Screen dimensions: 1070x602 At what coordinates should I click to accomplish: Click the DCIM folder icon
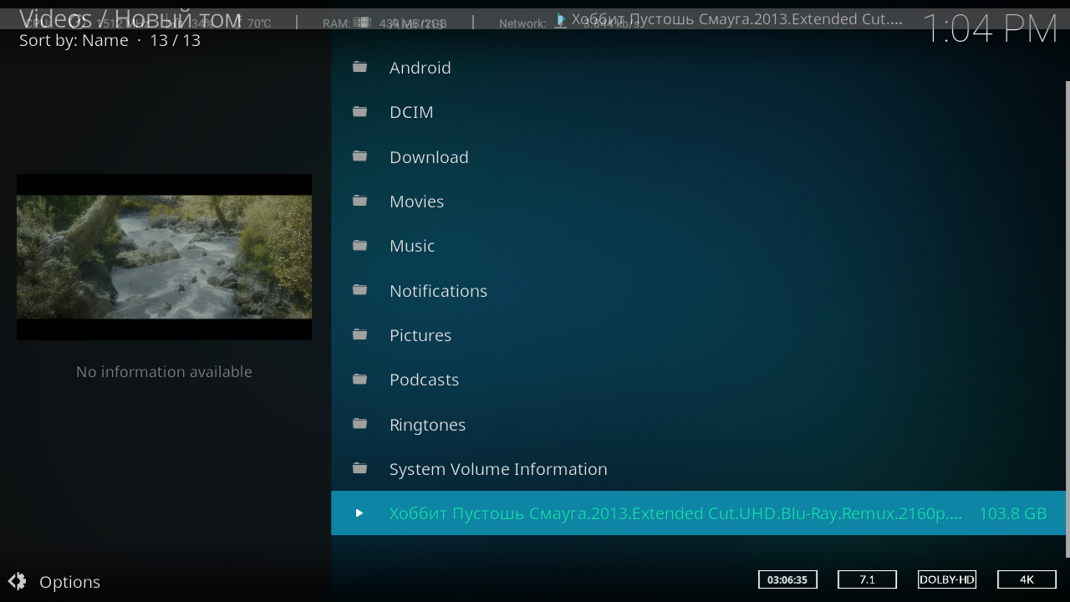pos(360,111)
